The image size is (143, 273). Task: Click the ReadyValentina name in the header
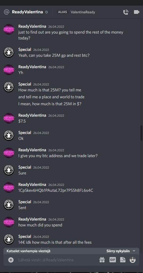pos(27,12)
